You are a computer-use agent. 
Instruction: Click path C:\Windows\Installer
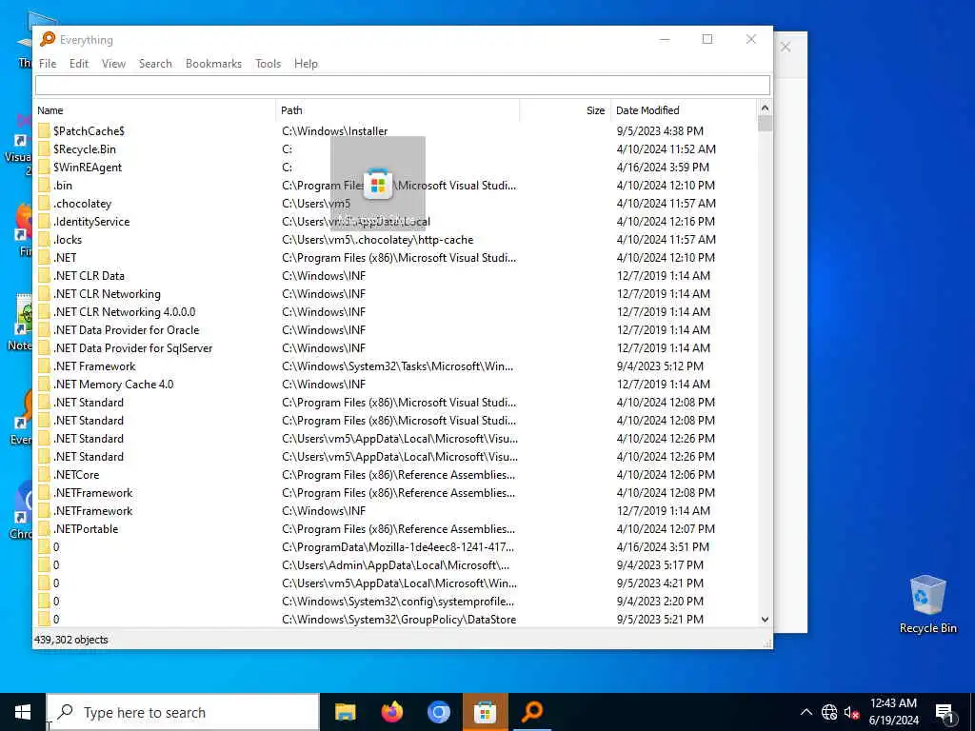pyautogui.click(x=334, y=131)
